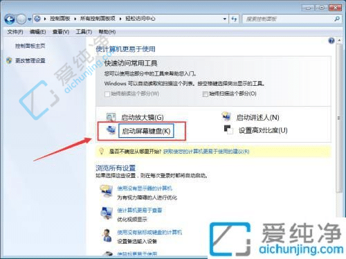Open the 编辑(E) menu
346x259 pixels.
coord(37,32)
